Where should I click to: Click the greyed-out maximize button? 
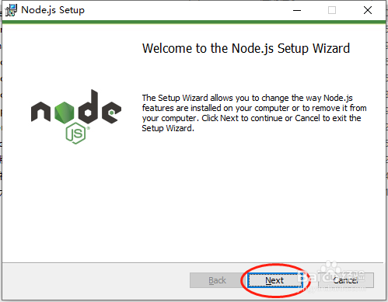(x=332, y=10)
